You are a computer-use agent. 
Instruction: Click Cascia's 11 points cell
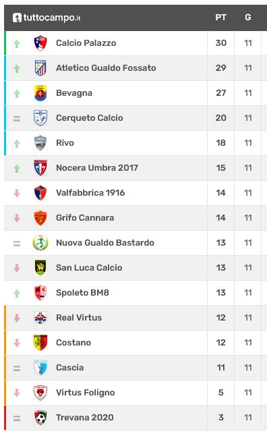click(x=220, y=368)
